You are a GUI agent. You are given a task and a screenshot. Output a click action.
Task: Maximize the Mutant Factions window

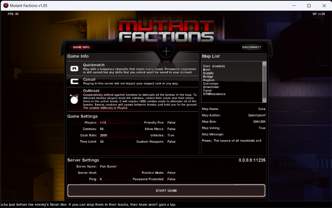pyautogui.click(x=309, y=5)
